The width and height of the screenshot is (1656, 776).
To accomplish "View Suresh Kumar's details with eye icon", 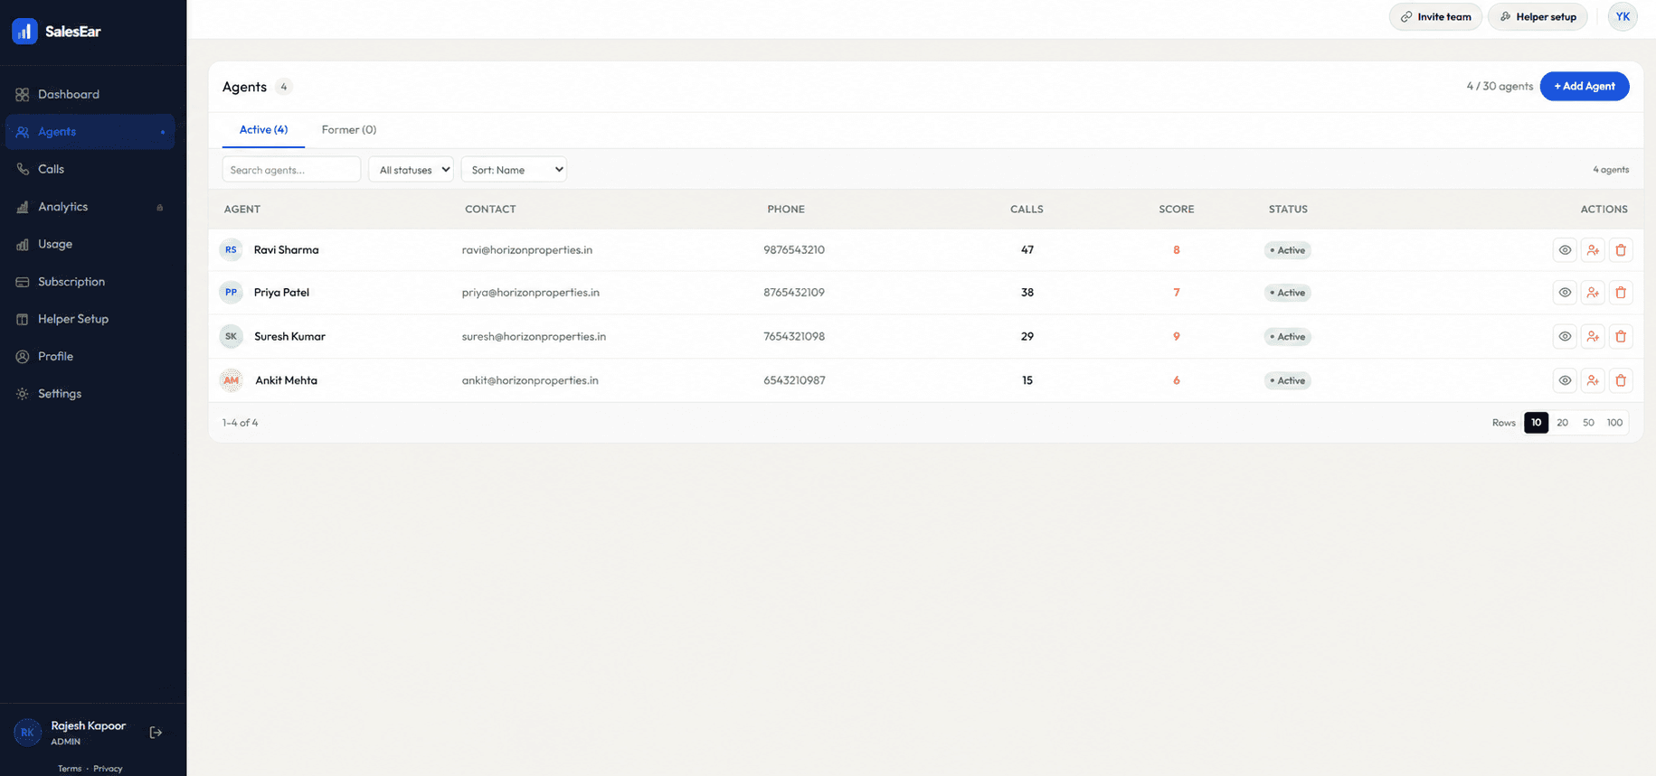I will click(1565, 337).
